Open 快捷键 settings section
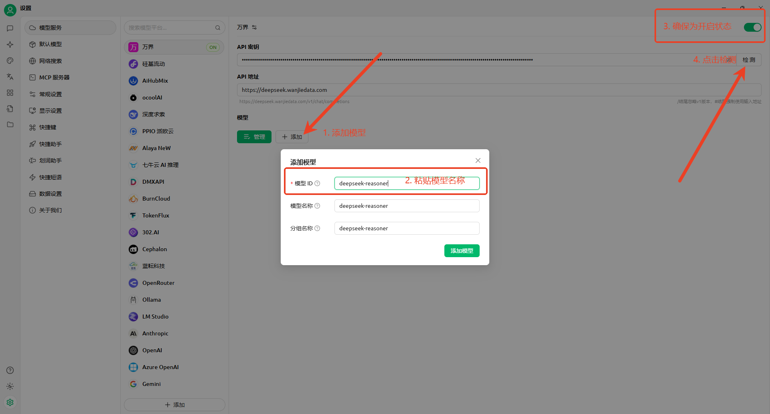The height and width of the screenshot is (414, 770). tap(70, 127)
